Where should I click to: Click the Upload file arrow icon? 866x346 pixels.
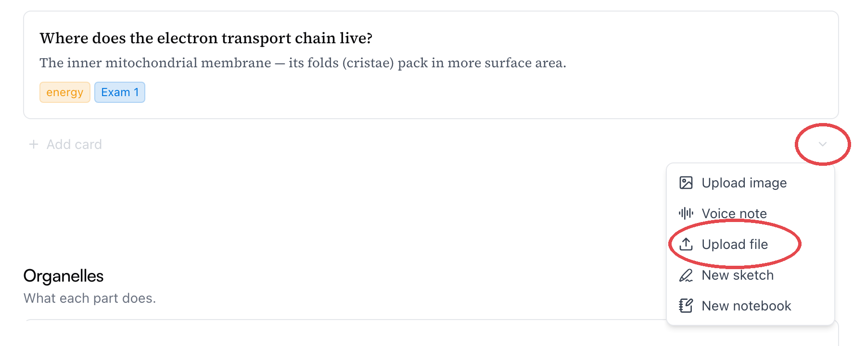pyautogui.click(x=686, y=244)
